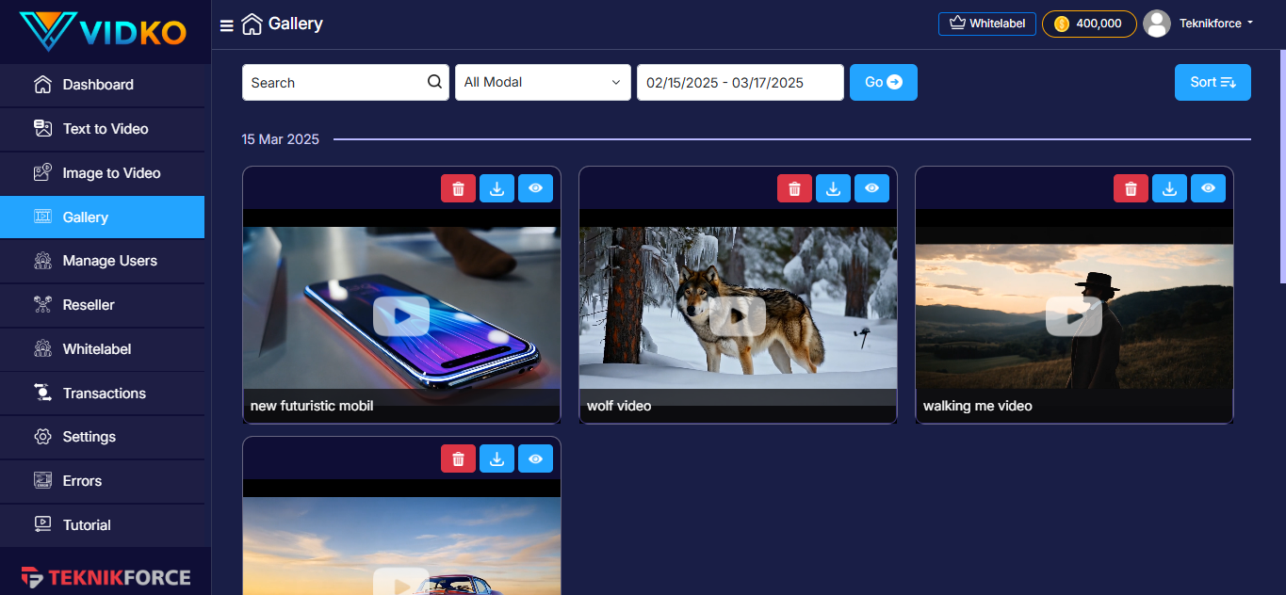The height and width of the screenshot is (595, 1286).
Task: Click eye icon on walking me video
Action: [1208, 189]
